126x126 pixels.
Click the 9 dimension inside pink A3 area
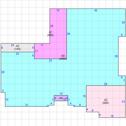[x=92, y=110]
